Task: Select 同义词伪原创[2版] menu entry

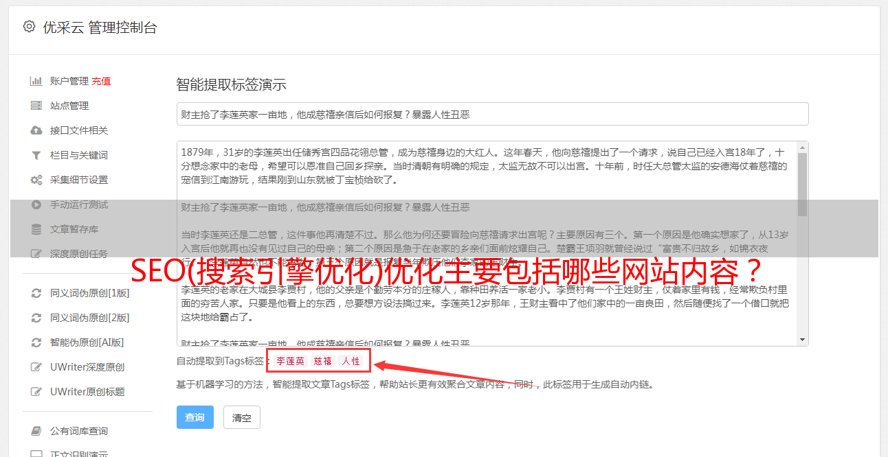Action: coord(90,318)
